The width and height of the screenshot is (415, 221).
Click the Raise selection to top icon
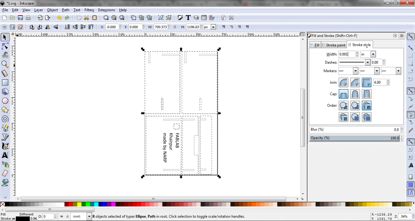(x=91, y=27)
